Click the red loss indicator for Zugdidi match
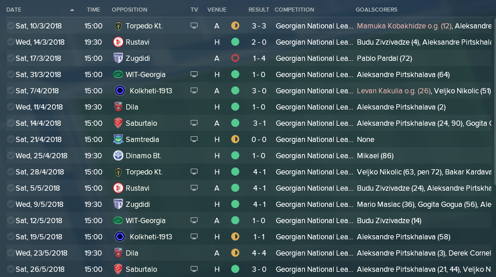 (x=235, y=58)
